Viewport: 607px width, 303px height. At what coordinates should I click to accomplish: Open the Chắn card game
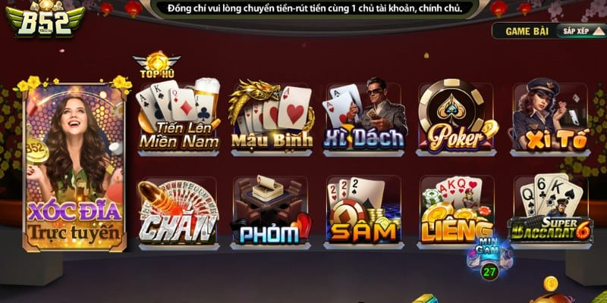178,211
